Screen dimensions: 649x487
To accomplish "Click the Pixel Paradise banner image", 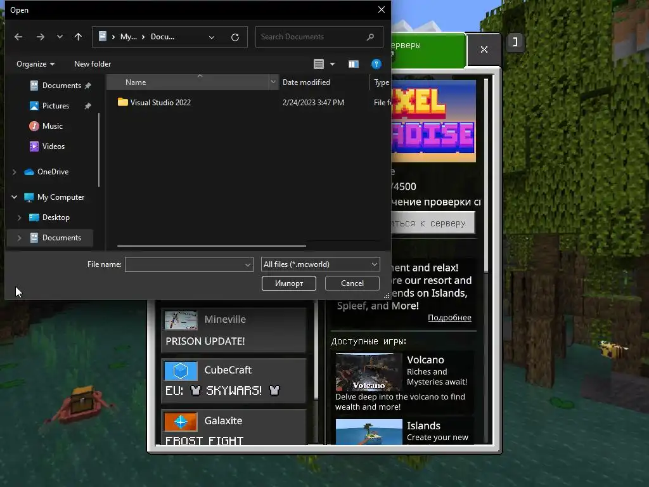I will click(x=434, y=121).
